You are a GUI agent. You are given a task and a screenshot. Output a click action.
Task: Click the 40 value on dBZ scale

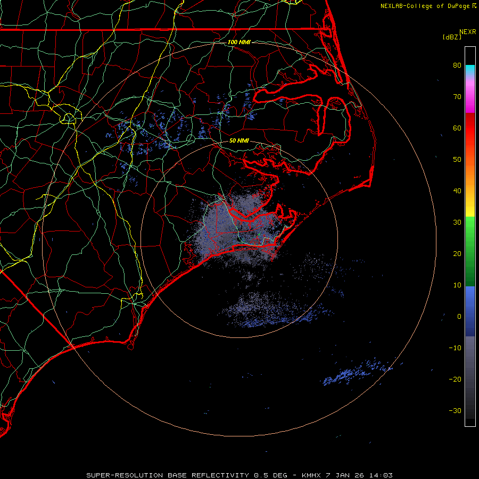point(457,191)
